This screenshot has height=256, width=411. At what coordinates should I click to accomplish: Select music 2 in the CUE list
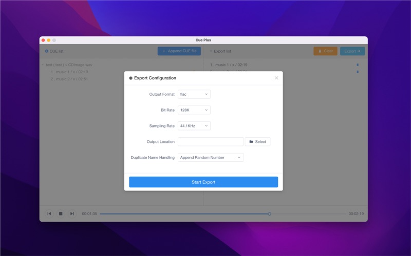69,79
